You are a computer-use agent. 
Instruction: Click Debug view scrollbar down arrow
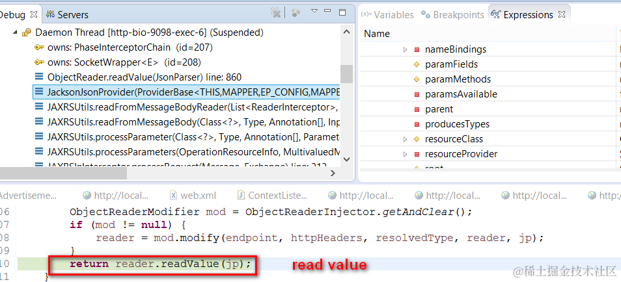(346, 159)
